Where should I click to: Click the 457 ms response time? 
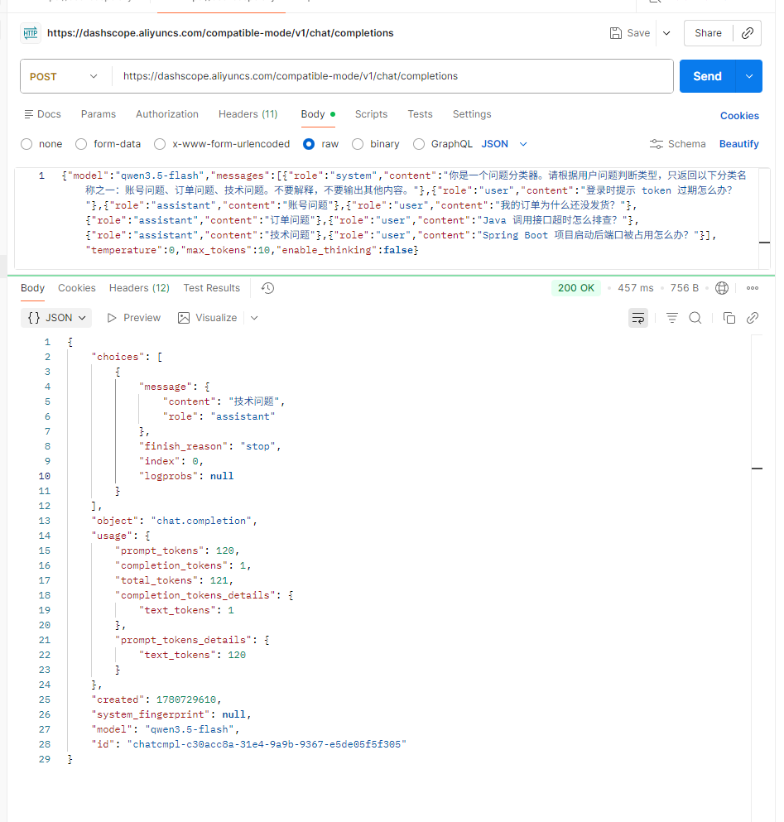tap(636, 288)
